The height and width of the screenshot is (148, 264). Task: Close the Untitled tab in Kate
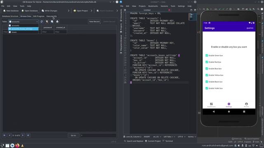(169, 10)
